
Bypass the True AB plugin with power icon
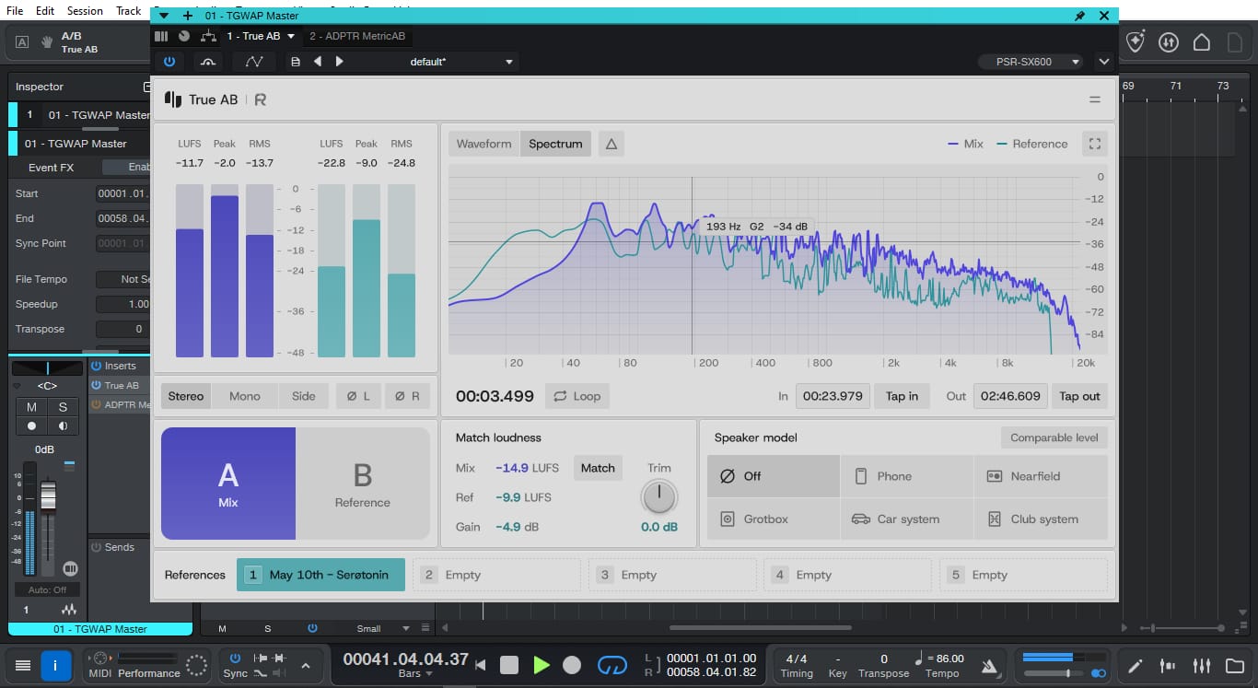click(169, 62)
